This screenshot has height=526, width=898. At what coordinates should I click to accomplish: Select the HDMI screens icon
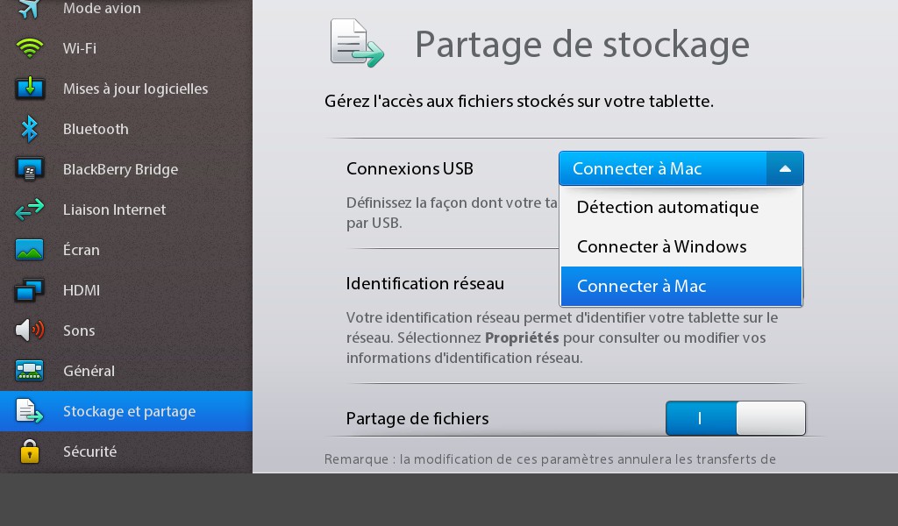pyautogui.click(x=29, y=290)
